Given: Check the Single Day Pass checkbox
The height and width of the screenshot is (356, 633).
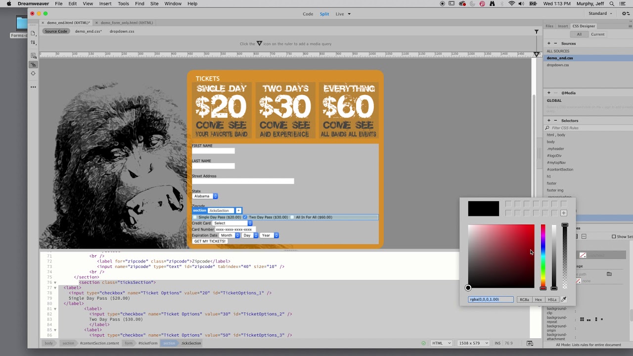Looking at the screenshot, I should 195,217.
